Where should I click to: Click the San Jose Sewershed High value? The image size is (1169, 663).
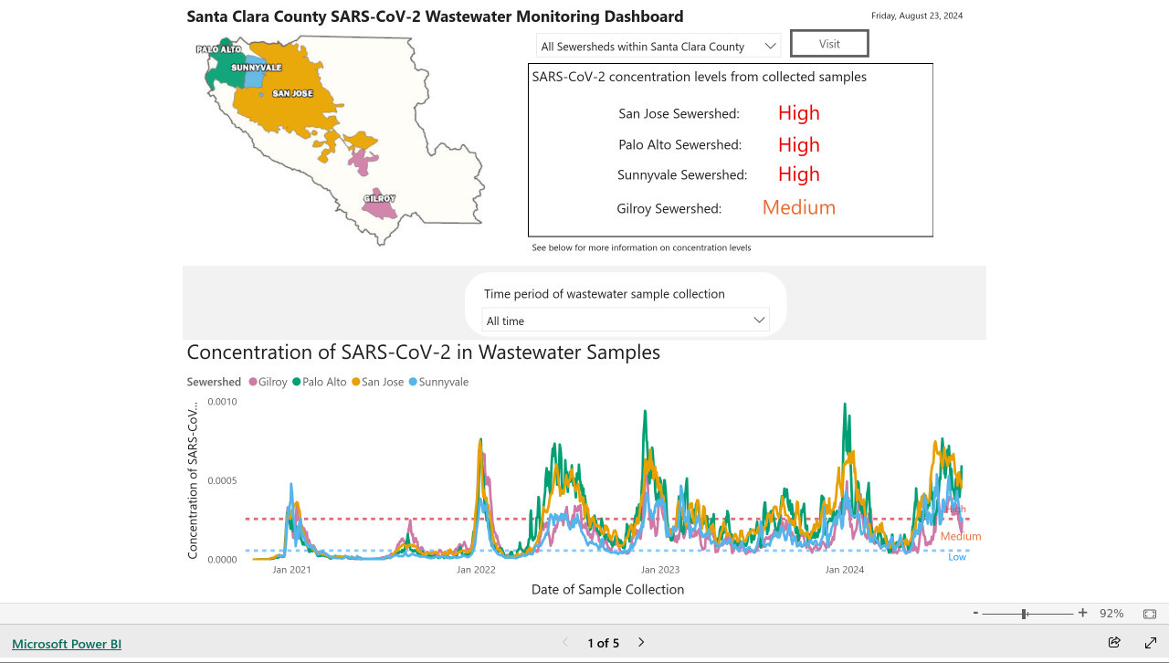coord(799,113)
